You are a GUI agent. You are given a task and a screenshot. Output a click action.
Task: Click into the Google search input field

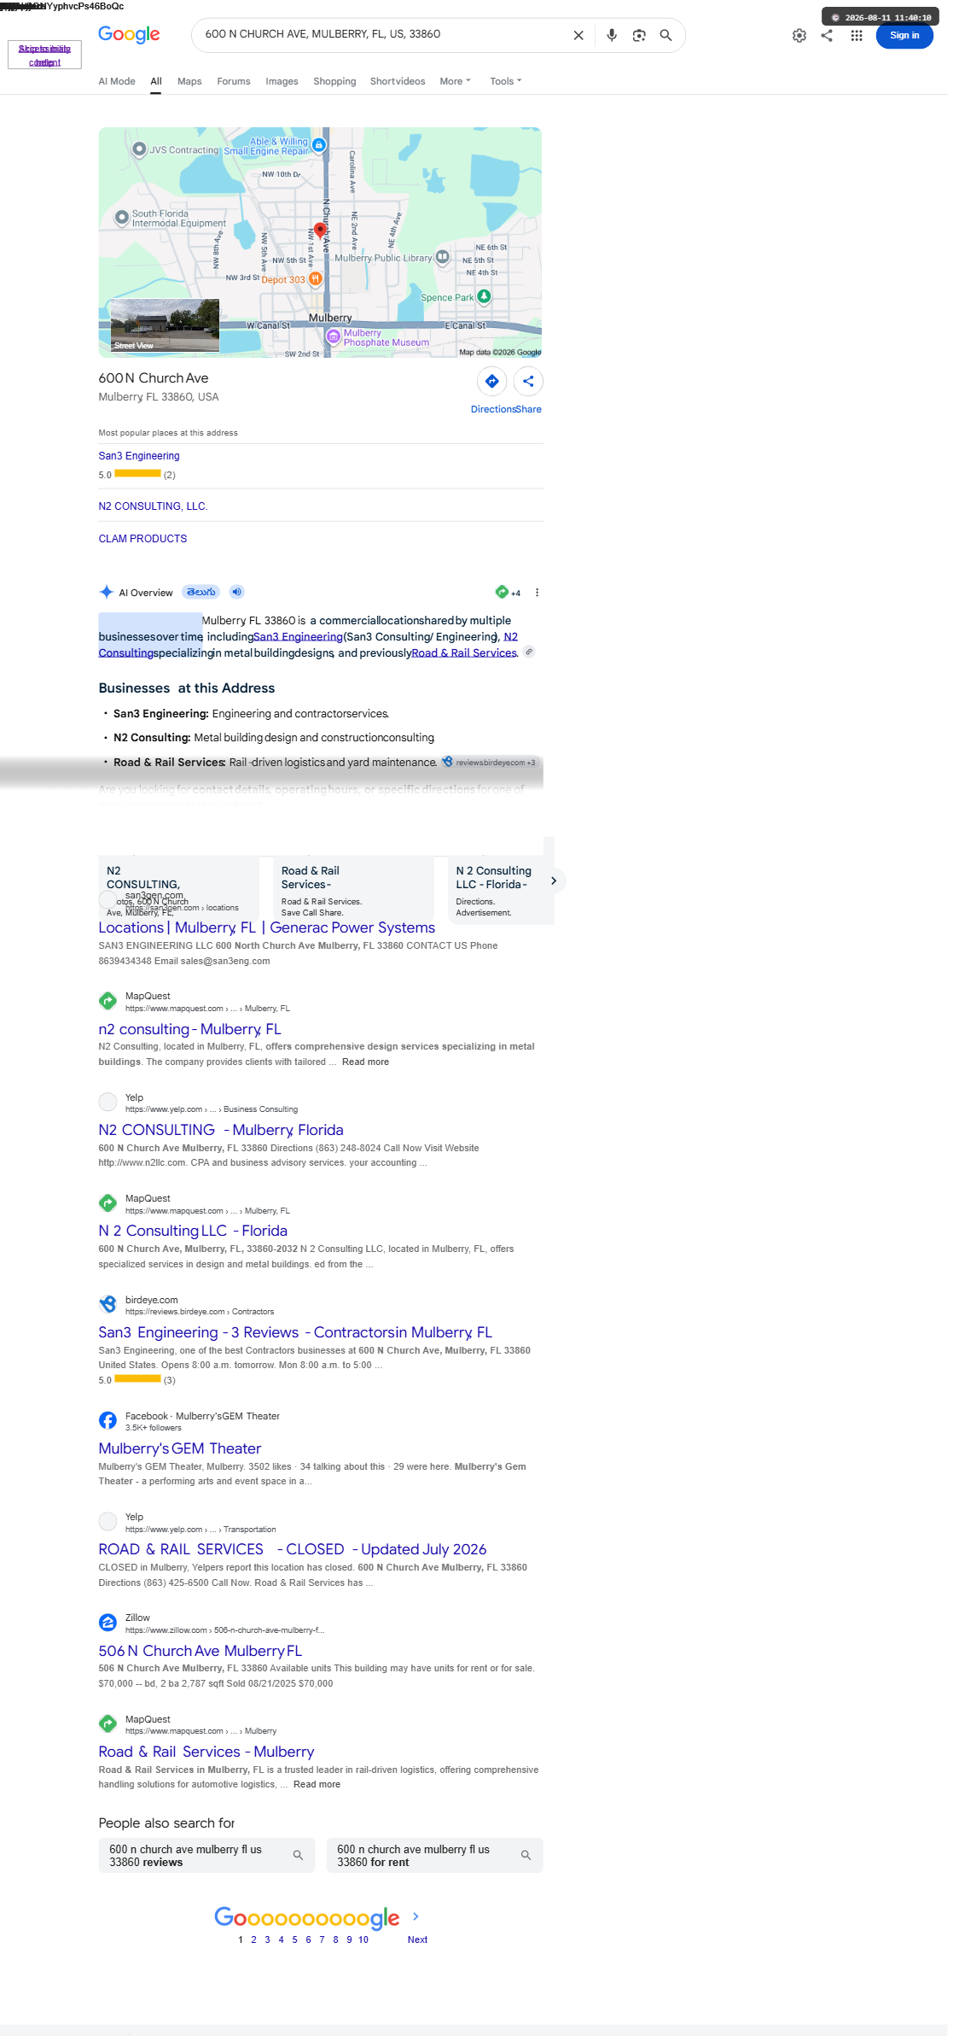tap(384, 35)
